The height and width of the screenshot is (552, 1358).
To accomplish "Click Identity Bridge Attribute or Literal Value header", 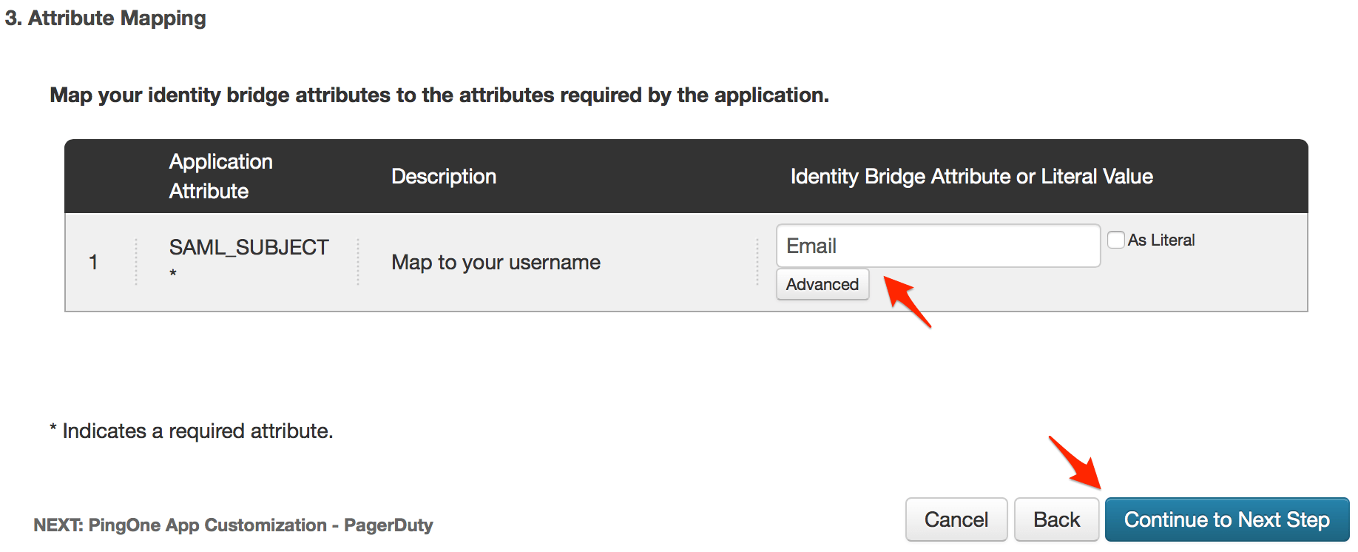I will (x=971, y=176).
